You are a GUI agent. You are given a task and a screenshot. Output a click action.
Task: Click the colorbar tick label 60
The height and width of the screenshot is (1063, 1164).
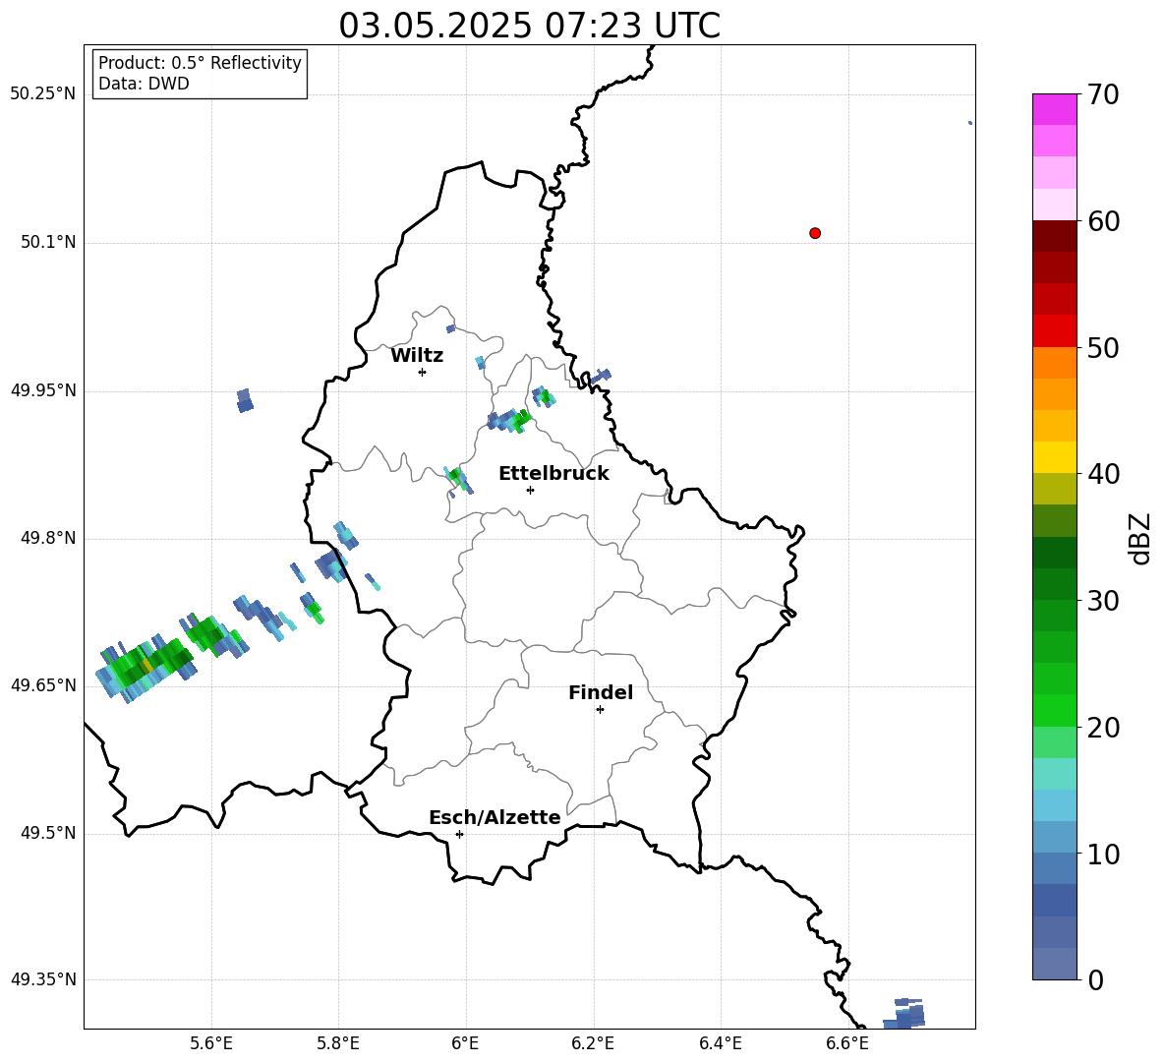[x=1103, y=221]
